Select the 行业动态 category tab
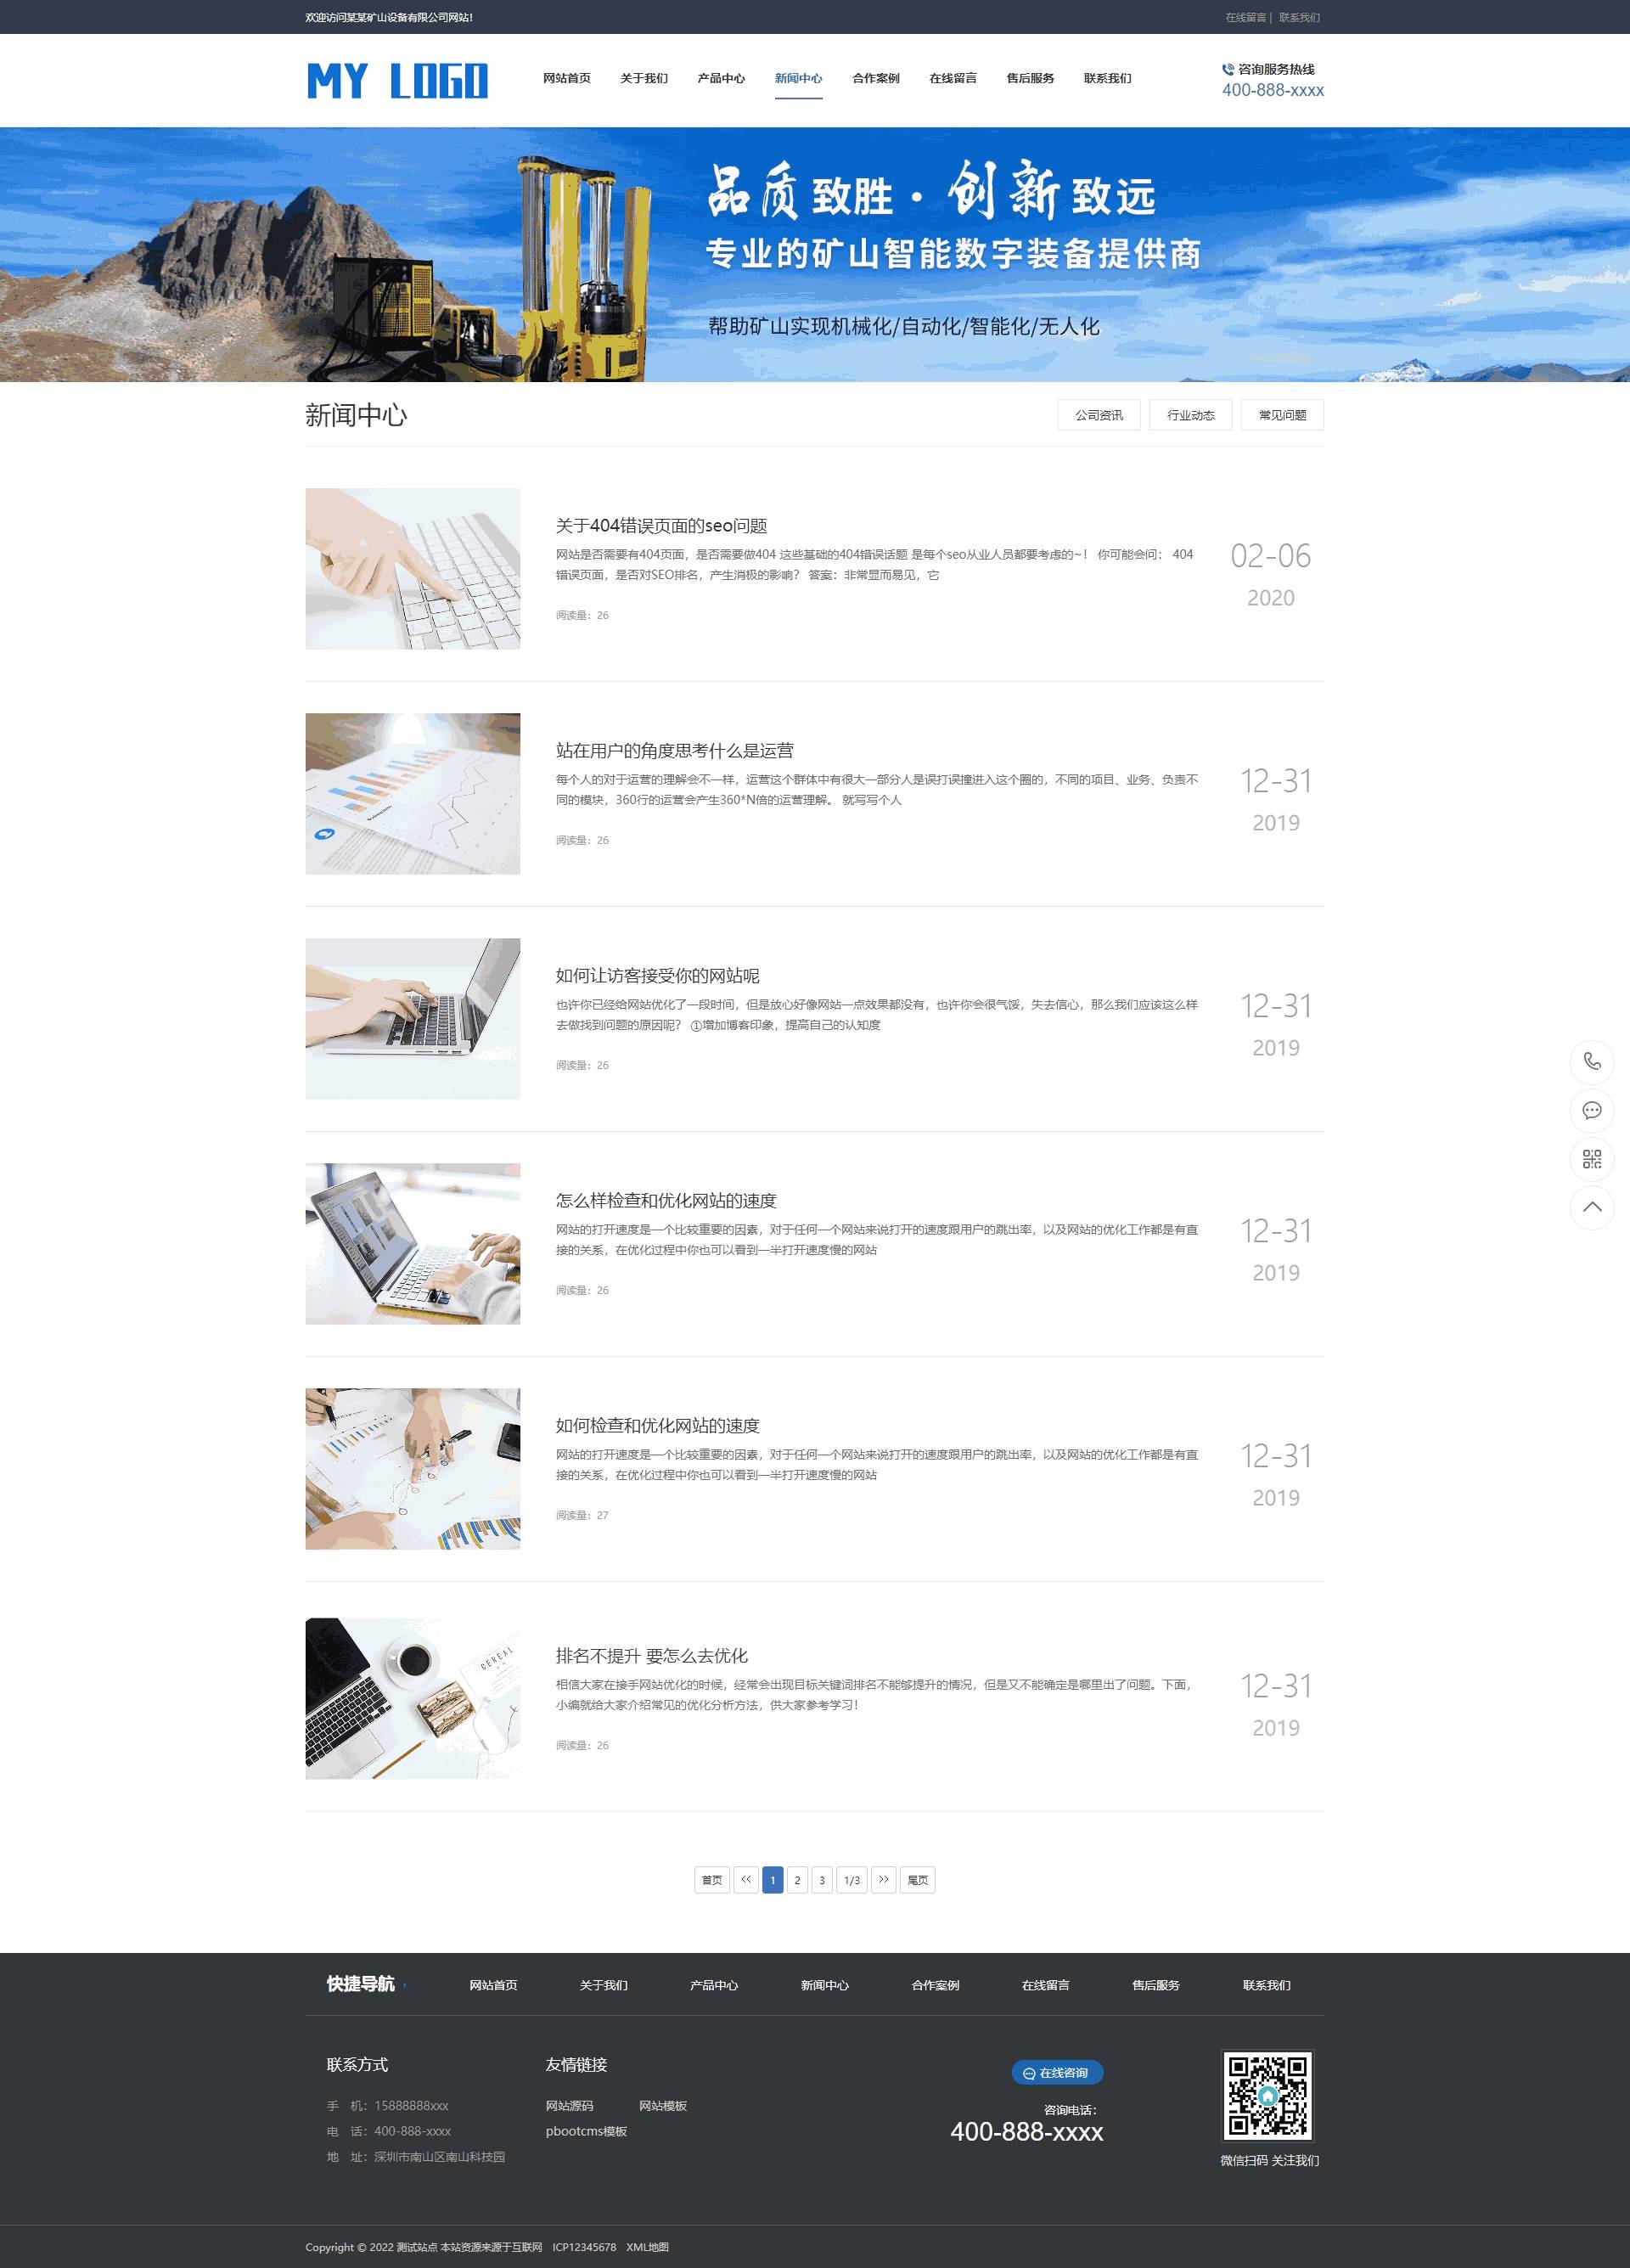Image resolution: width=1630 pixels, height=2268 pixels. 1190,415
